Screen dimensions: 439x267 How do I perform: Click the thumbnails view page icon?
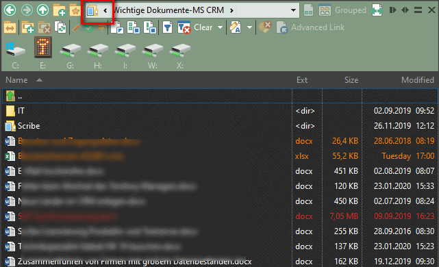point(308,10)
